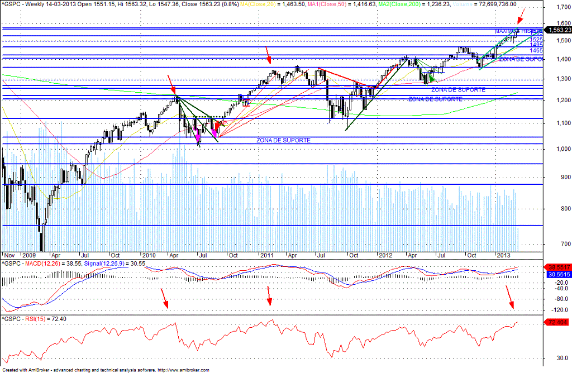The height and width of the screenshot is (373, 572).
Task: Click the blue 30.5515 signal value tag
Action: [558, 274]
